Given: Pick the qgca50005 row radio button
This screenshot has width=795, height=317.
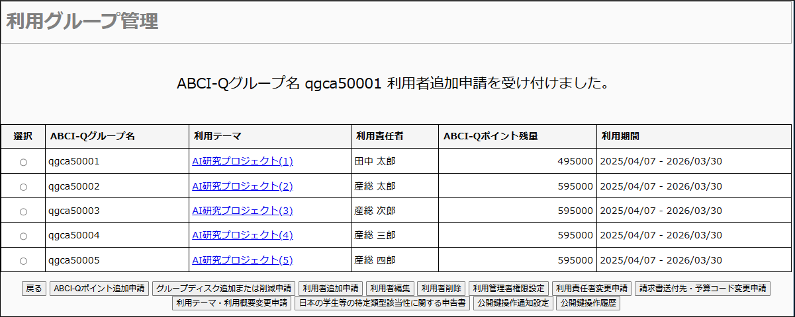Looking at the screenshot, I should [x=23, y=260].
